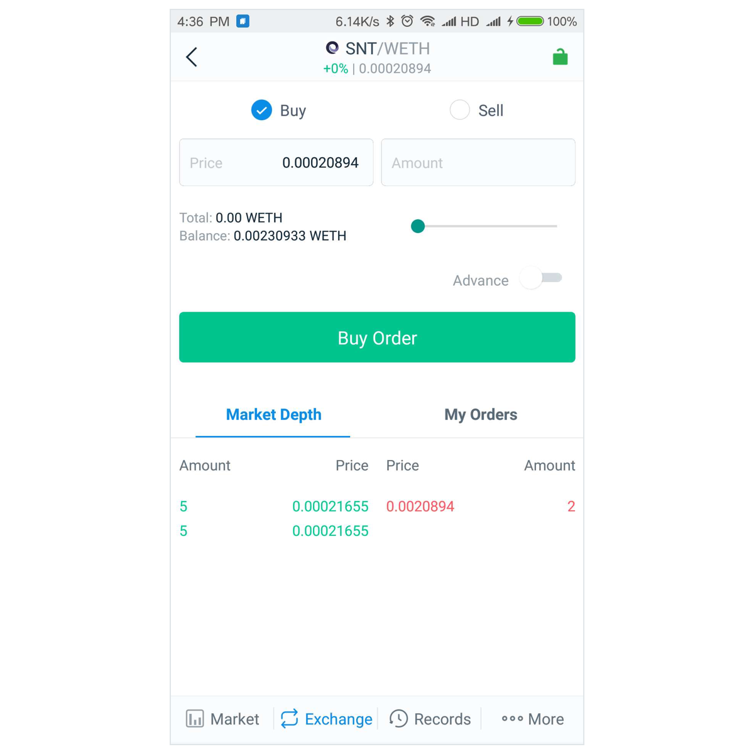Select the Sell radio option
The height and width of the screenshot is (754, 754).
(x=460, y=110)
